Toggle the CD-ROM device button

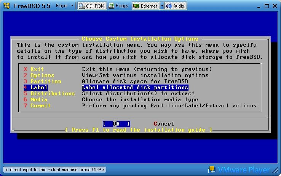pos(91,6)
